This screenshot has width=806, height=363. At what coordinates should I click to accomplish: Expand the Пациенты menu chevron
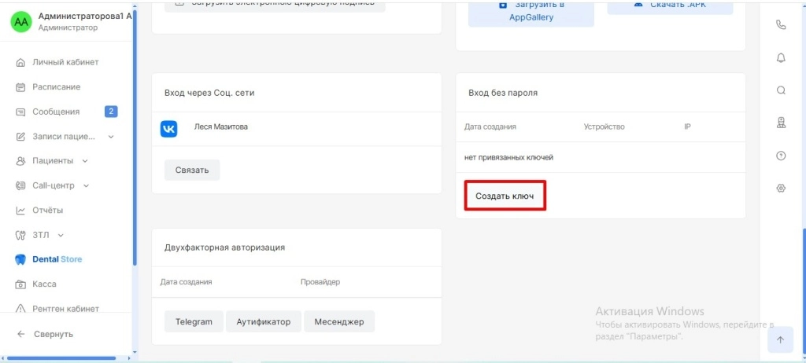coord(85,161)
